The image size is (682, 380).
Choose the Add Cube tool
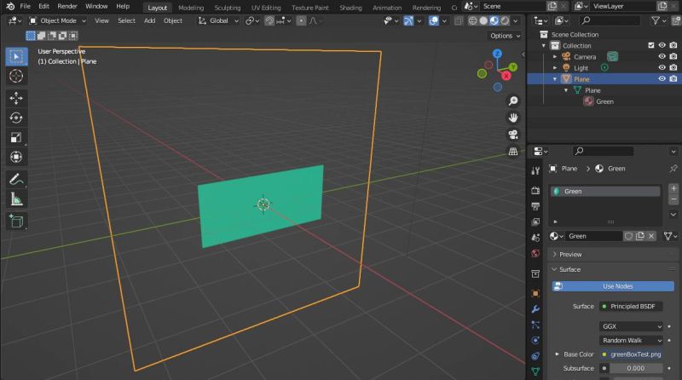click(x=16, y=222)
